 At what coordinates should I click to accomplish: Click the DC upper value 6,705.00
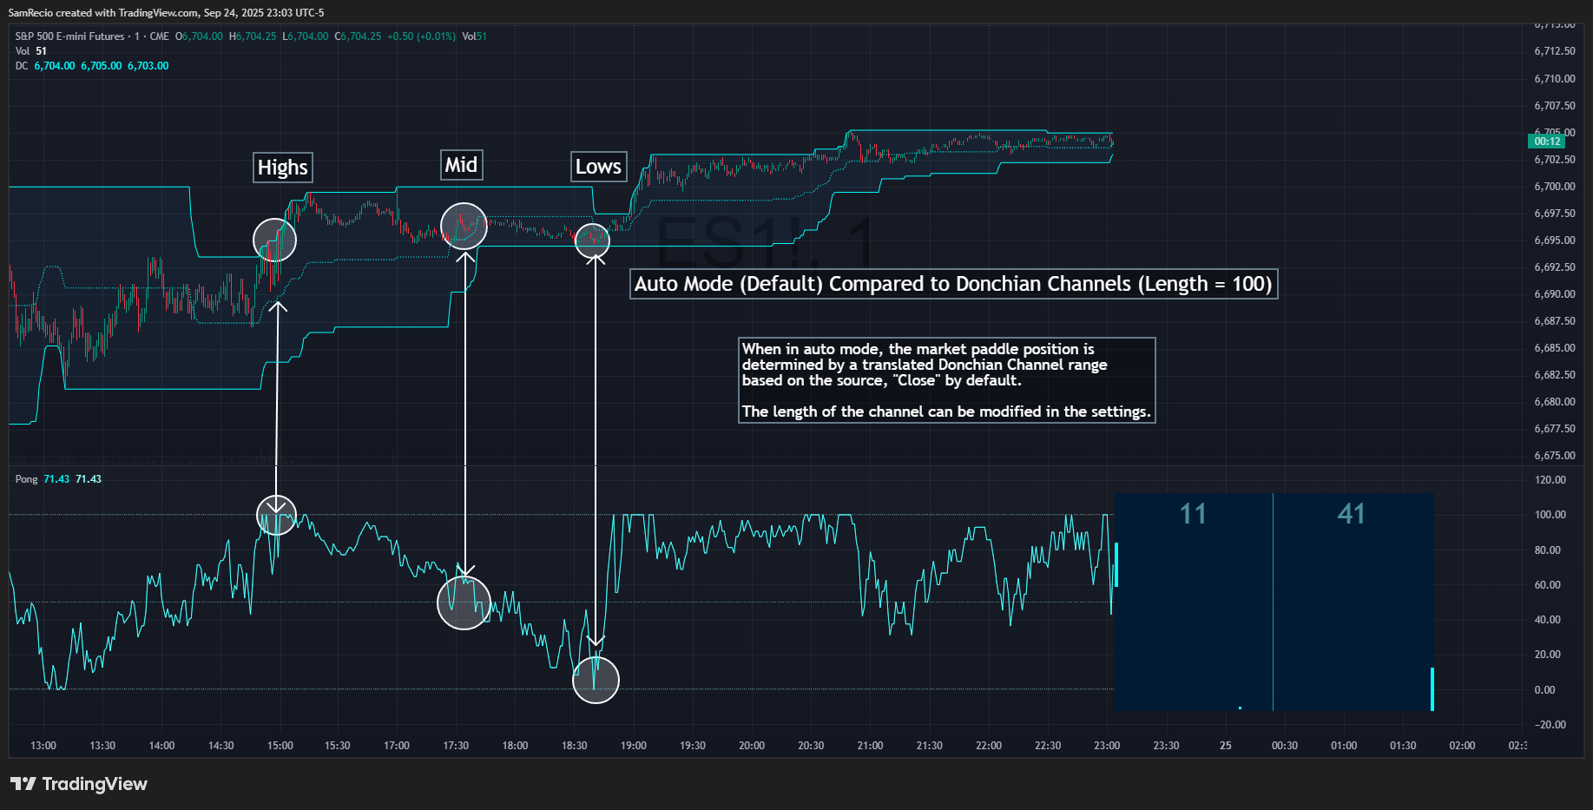click(102, 66)
